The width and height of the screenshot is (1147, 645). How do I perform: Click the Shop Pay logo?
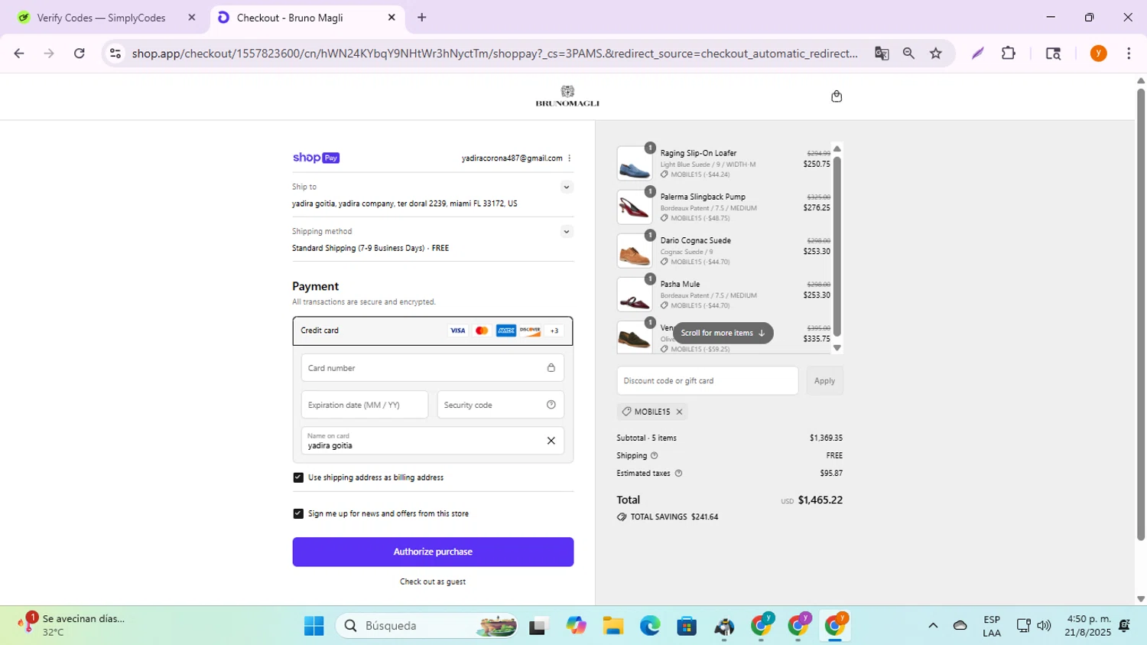click(316, 158)
